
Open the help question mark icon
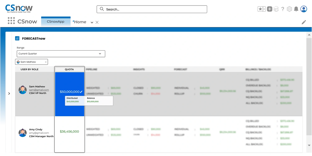283,9
